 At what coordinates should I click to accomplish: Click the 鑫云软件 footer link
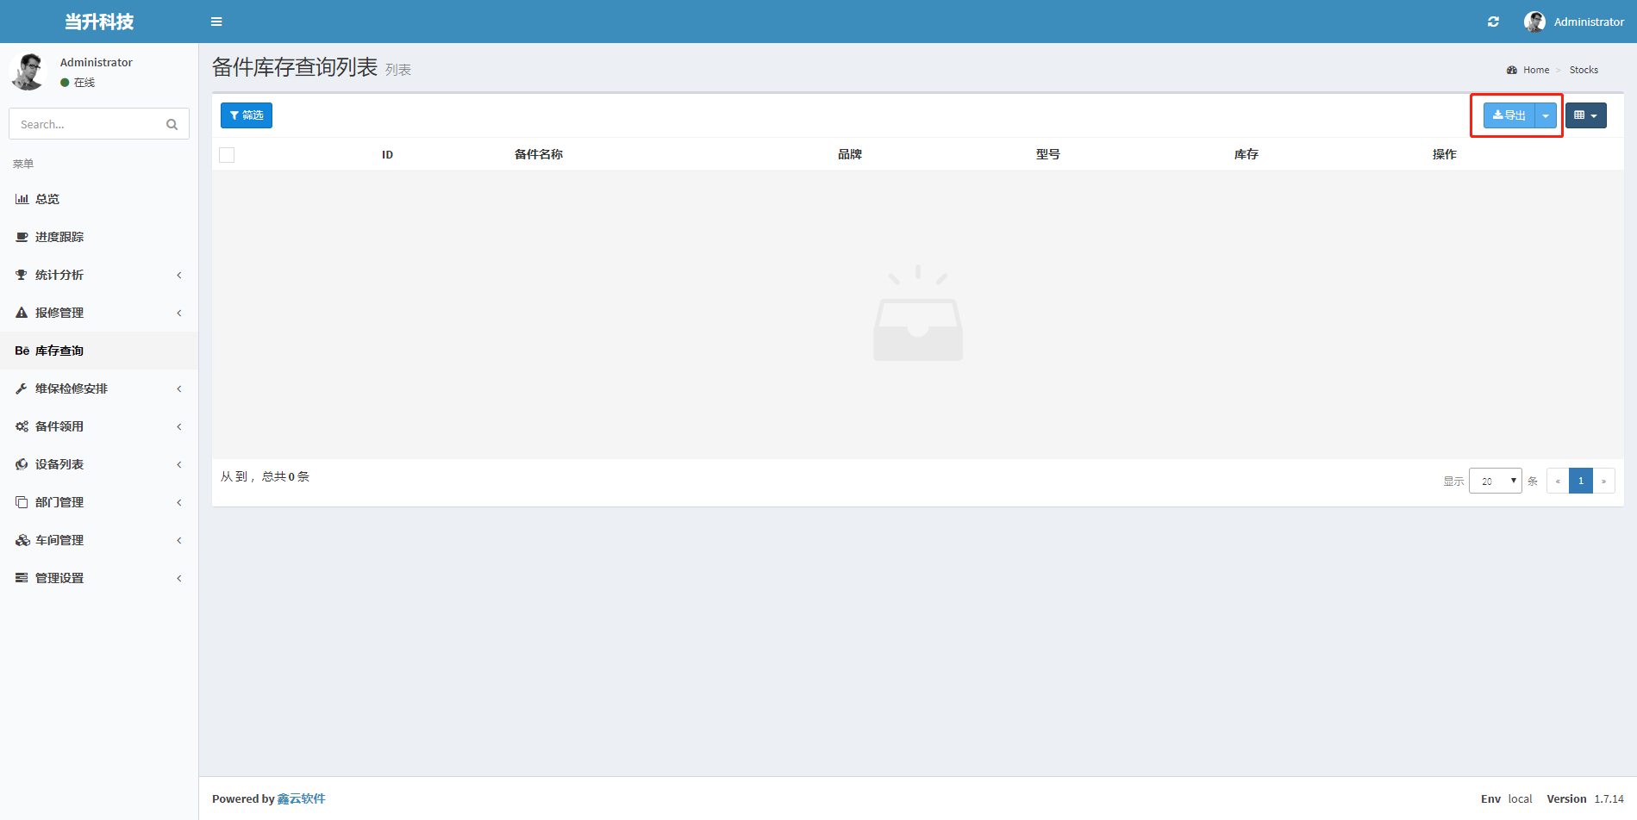pos(301,798)
